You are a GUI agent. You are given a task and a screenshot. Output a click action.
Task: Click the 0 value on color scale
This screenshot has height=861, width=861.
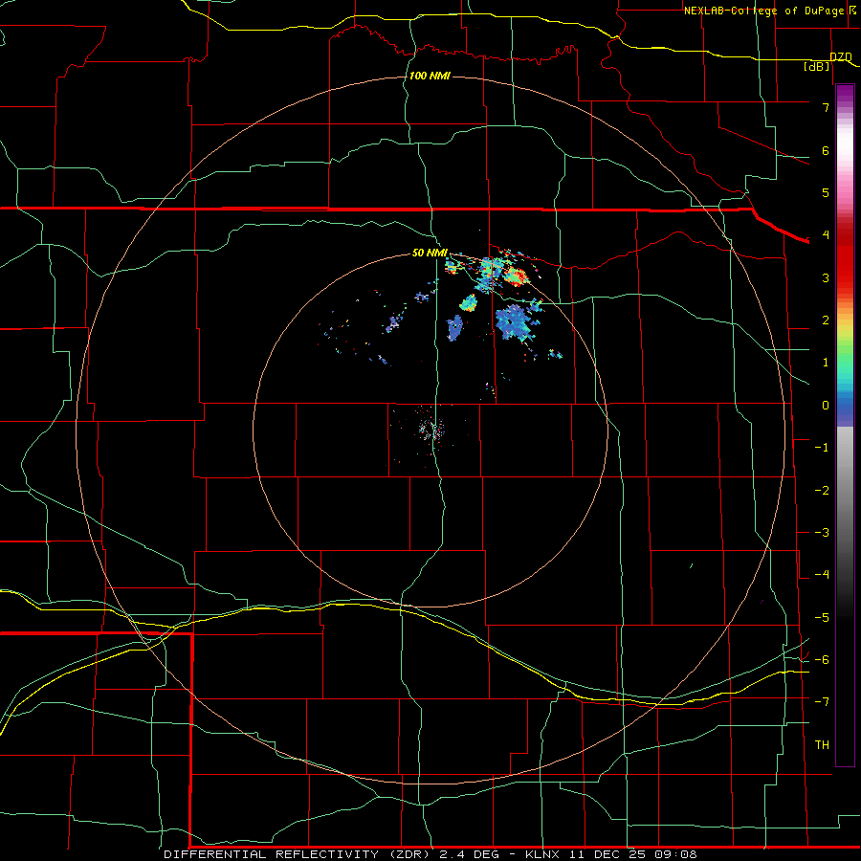pos(826,406)
